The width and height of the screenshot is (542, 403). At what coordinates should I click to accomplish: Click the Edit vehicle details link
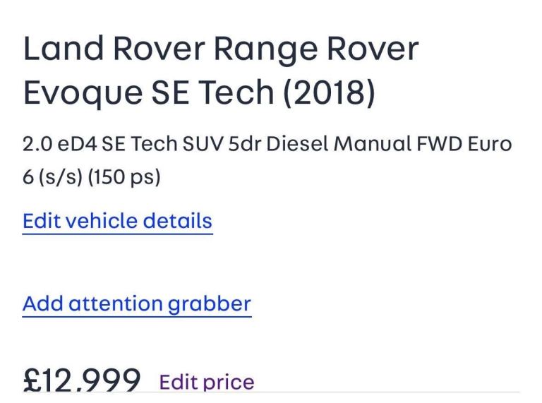click(x=117, y=221)
